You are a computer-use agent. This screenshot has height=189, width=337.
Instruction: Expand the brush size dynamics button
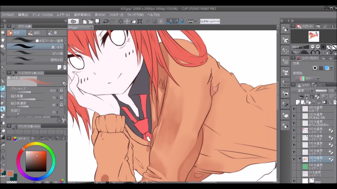click(61, 91)
